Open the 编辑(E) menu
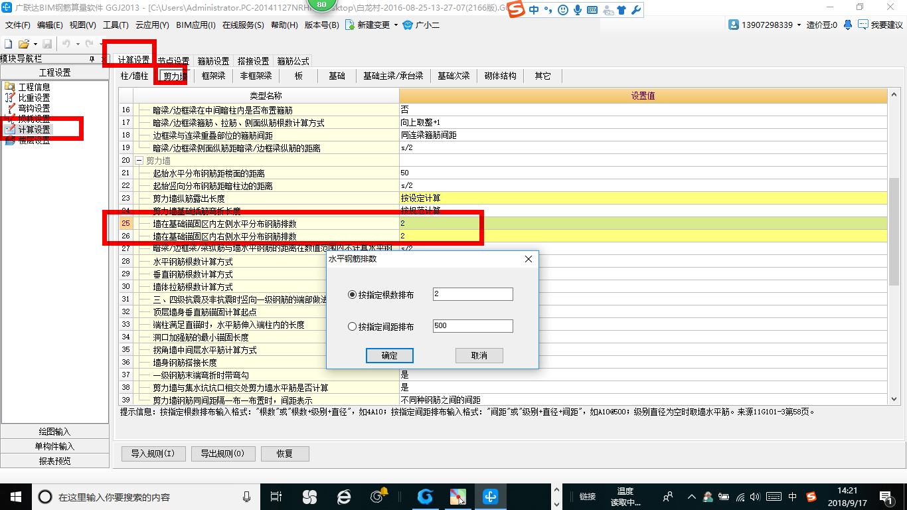 [x=50, y=25]
